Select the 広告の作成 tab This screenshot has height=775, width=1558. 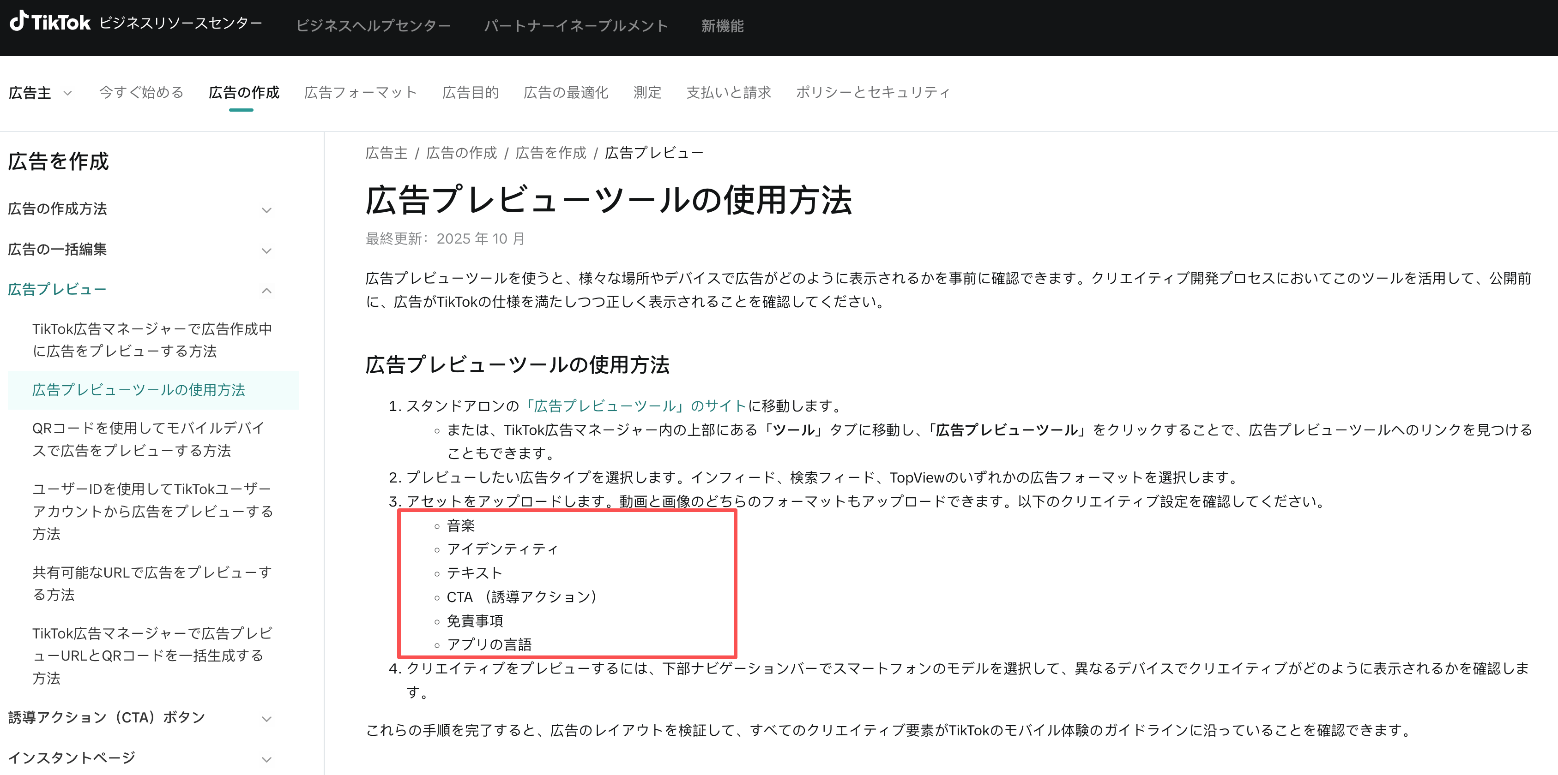[x=244, y=92]
